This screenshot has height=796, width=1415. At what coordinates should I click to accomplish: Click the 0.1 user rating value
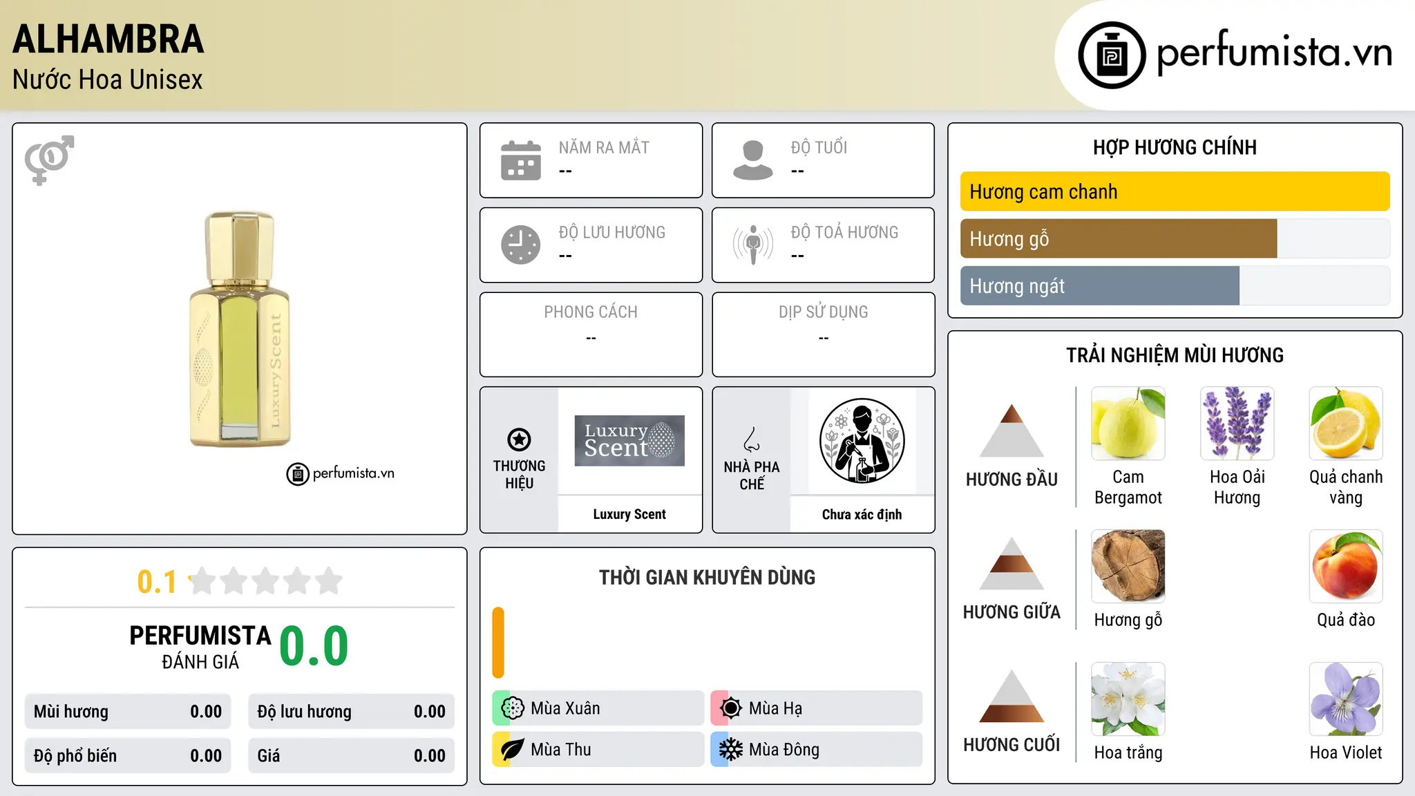(x=157, y=582)
